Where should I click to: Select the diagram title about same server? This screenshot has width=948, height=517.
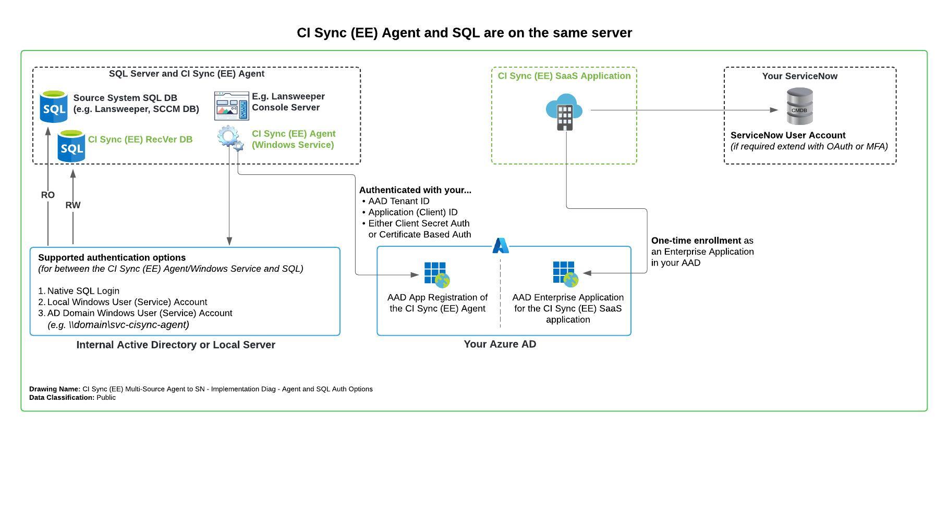tap(464, 33)
